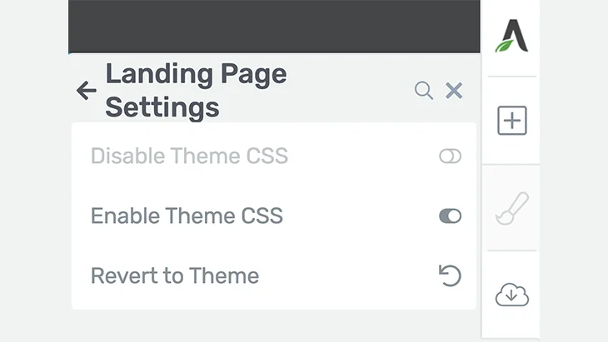Screen dimensions: 608x342
Task: Go back using the left arrow icon
Action: (x=86, y=91)
